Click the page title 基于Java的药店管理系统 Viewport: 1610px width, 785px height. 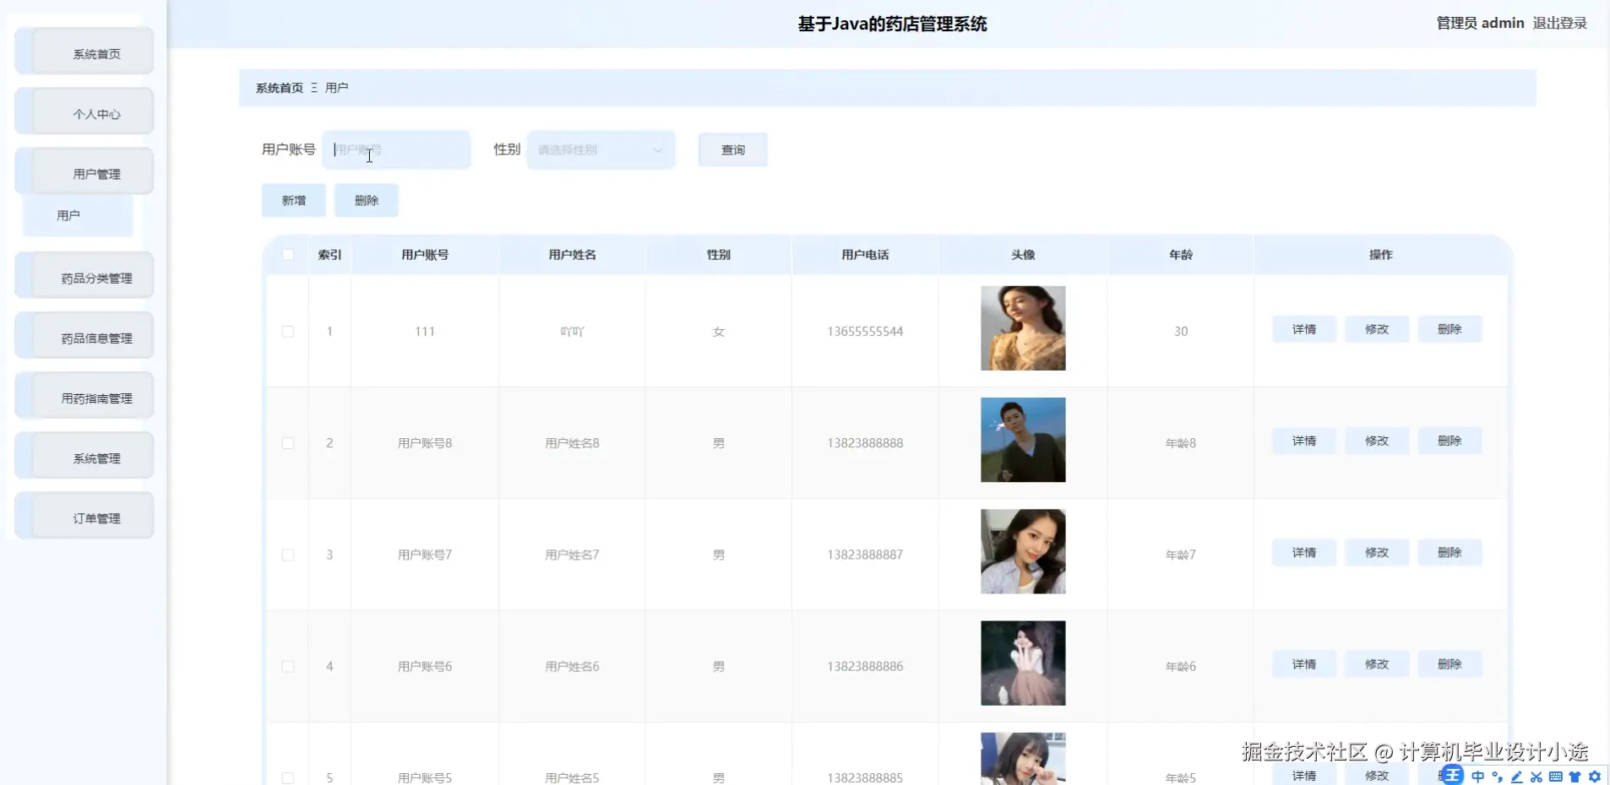tap(892, 24)
